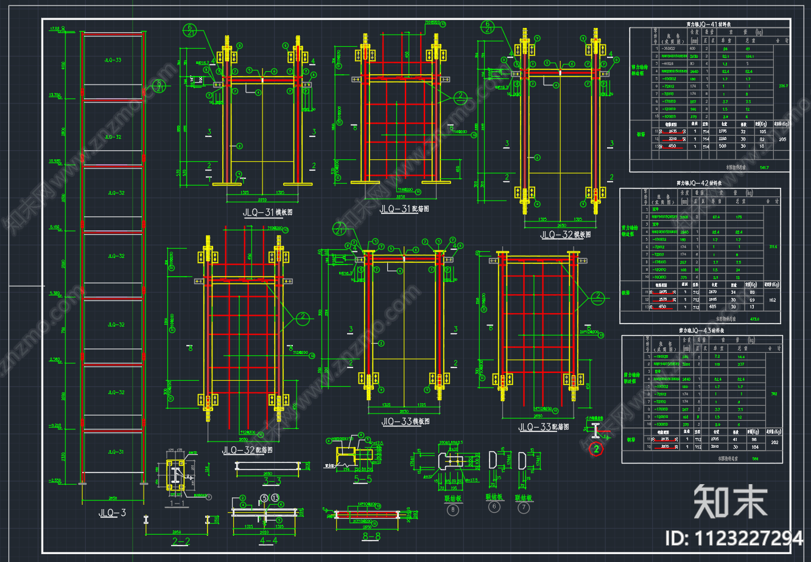Click the JQ-42 material table header

[x=700, y=182]
